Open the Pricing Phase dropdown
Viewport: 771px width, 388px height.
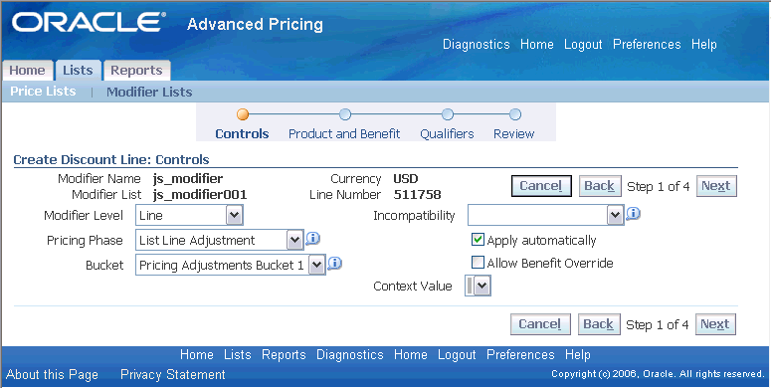[219, 240]
